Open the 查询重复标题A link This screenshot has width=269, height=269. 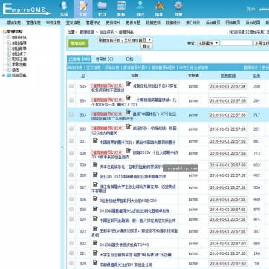coord(136,68)
